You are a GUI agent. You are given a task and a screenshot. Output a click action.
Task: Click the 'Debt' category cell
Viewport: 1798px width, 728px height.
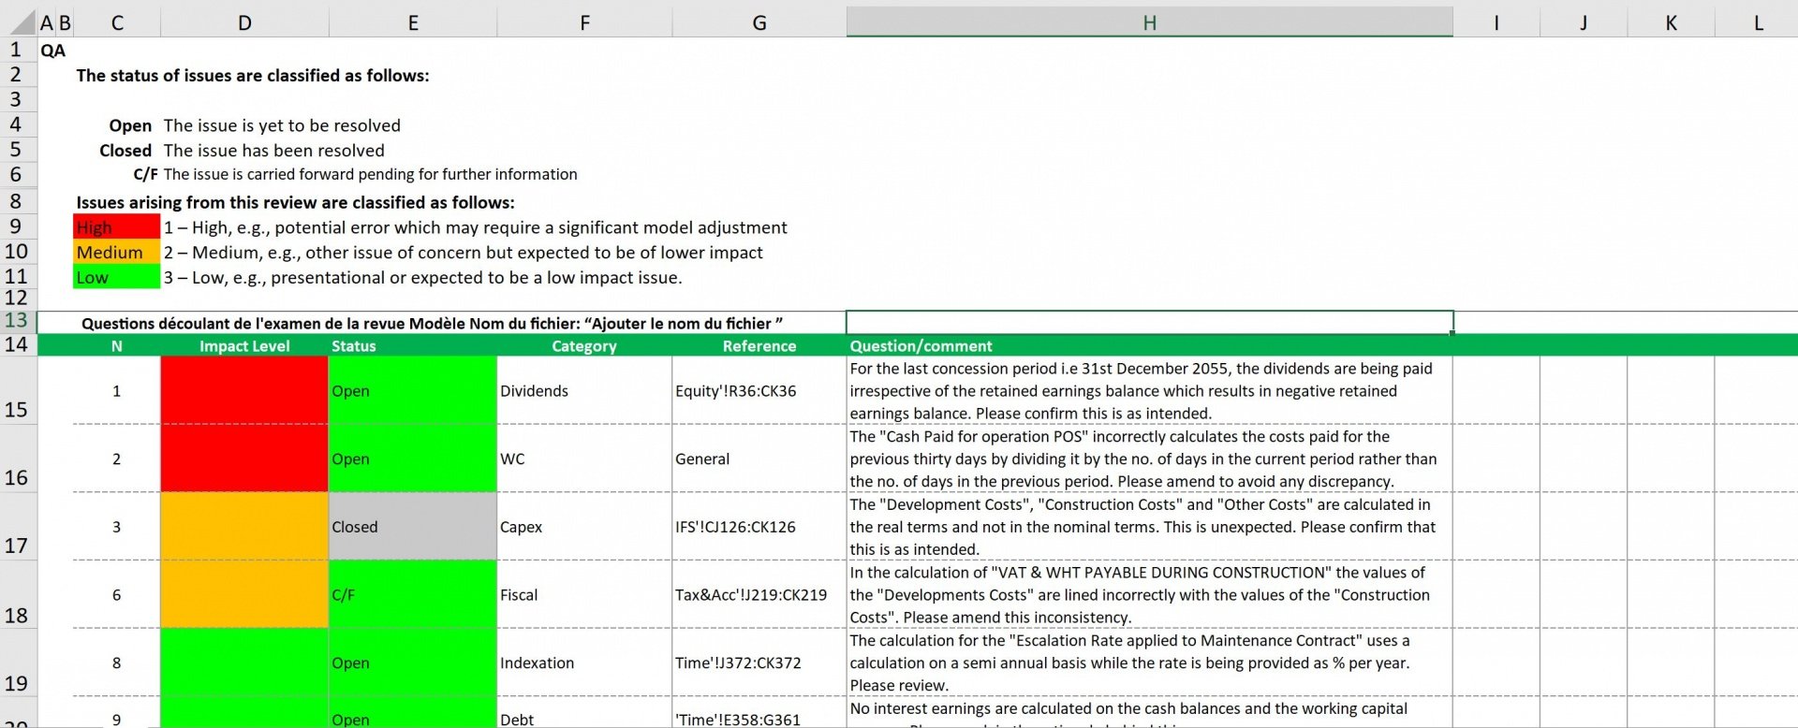[x=584, y=713]
